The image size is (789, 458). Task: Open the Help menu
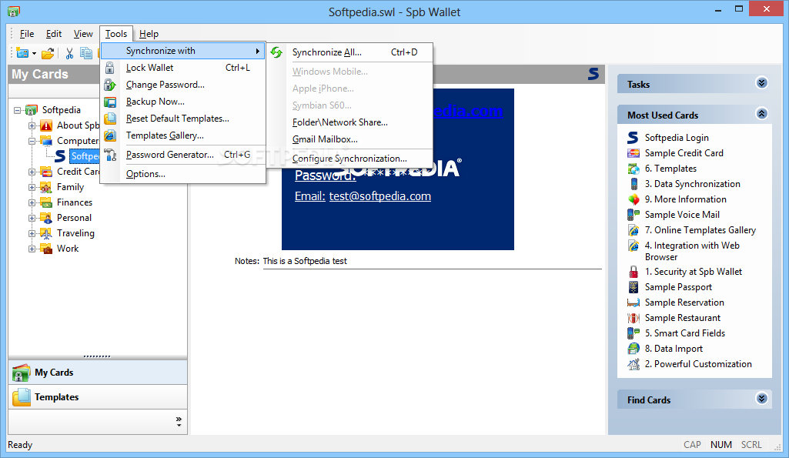[149, 34]
